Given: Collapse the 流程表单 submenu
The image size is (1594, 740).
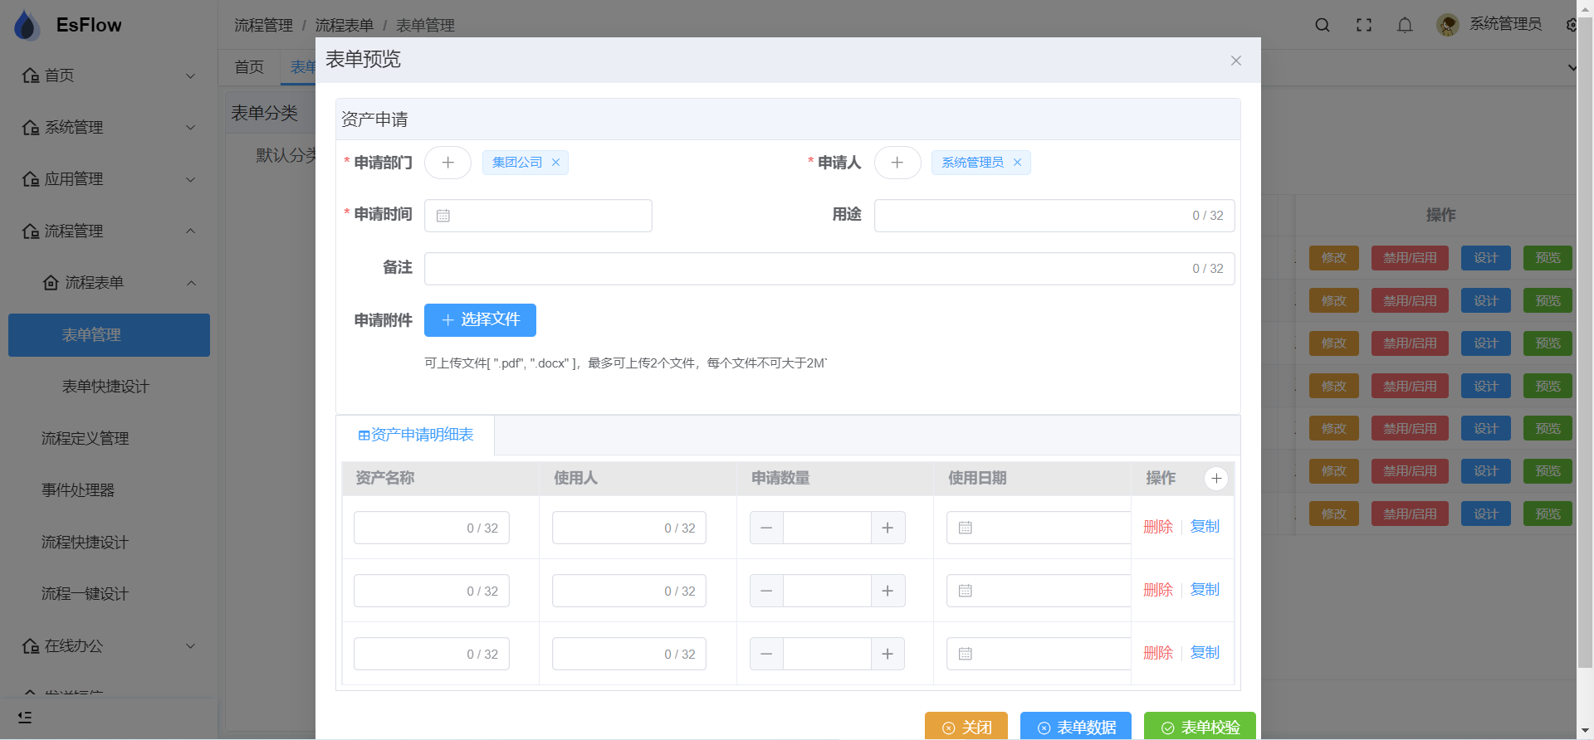Looking at the screenshot, I should [109, 283].
